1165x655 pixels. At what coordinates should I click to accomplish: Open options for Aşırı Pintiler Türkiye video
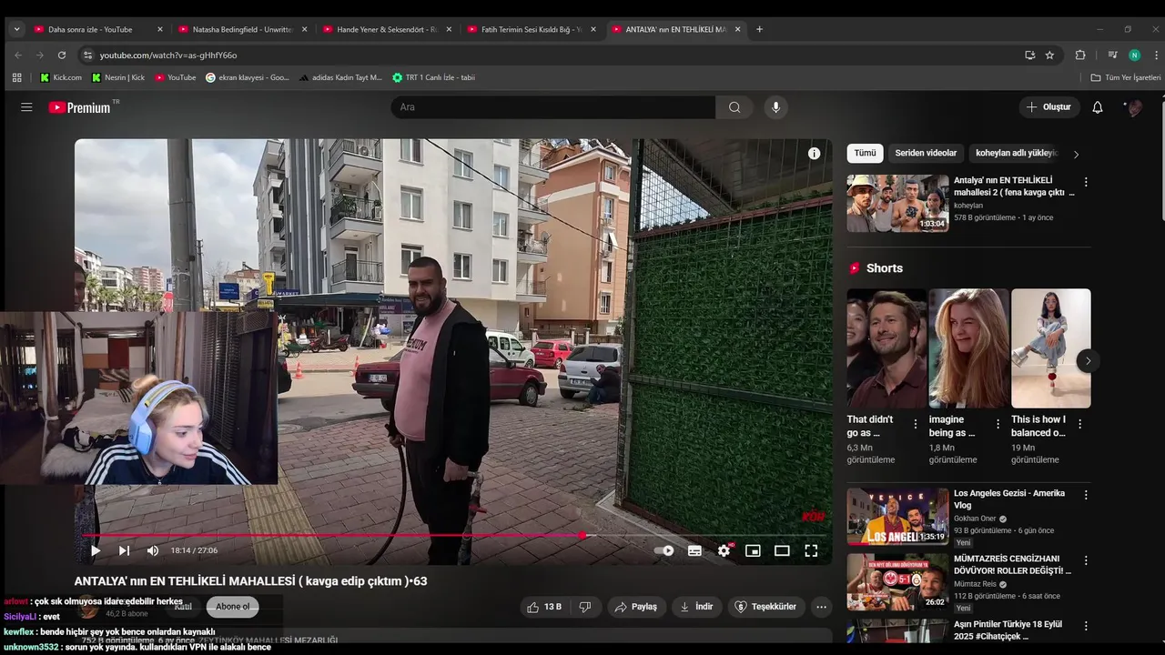[x=1085, y=626]
